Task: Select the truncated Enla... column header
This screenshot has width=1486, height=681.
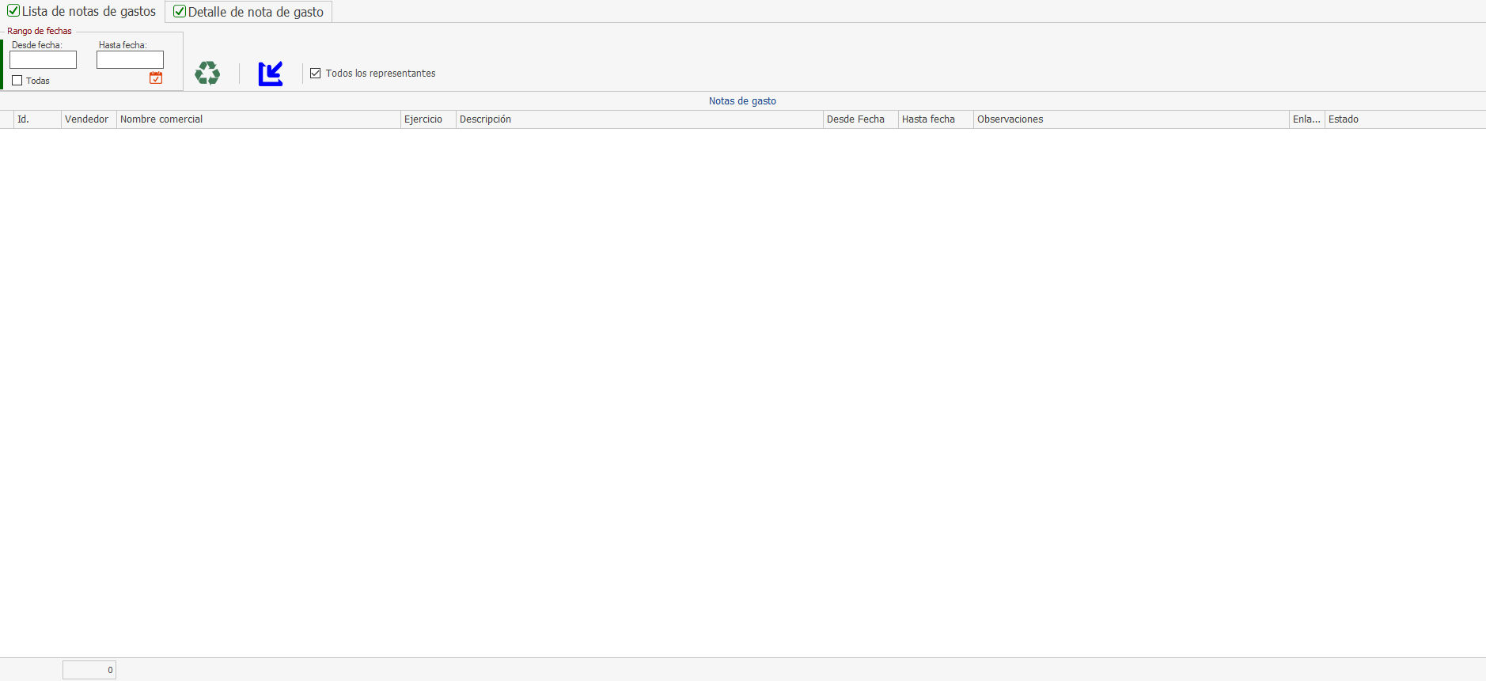Action: tap(1306, 119)
